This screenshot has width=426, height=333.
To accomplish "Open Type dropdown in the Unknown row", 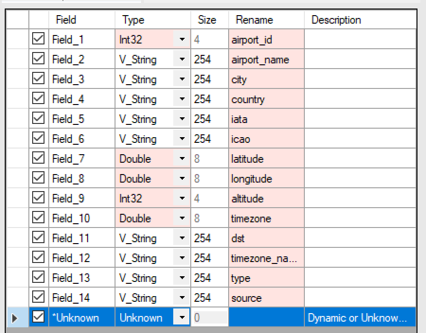I will [x=182, y=317].
